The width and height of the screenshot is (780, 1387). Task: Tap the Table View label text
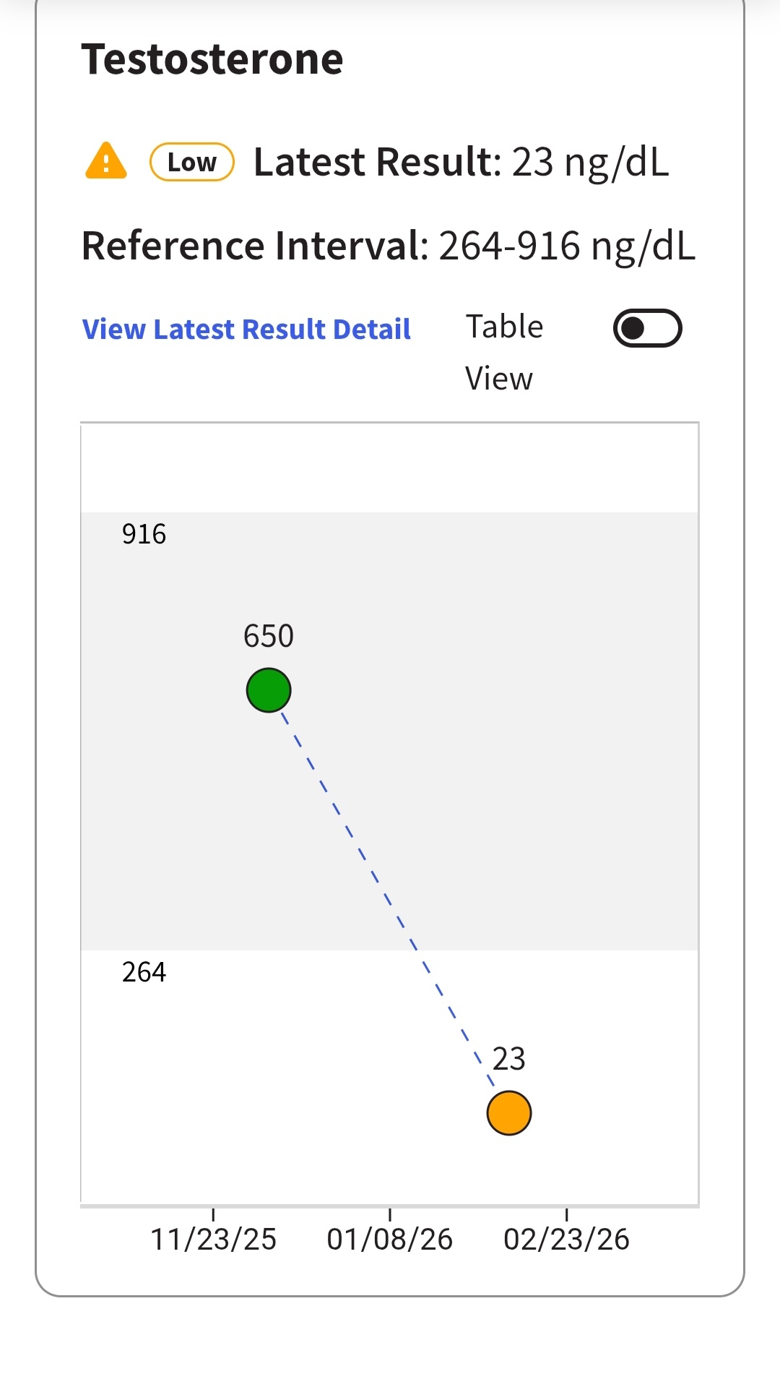pos(503,352)
